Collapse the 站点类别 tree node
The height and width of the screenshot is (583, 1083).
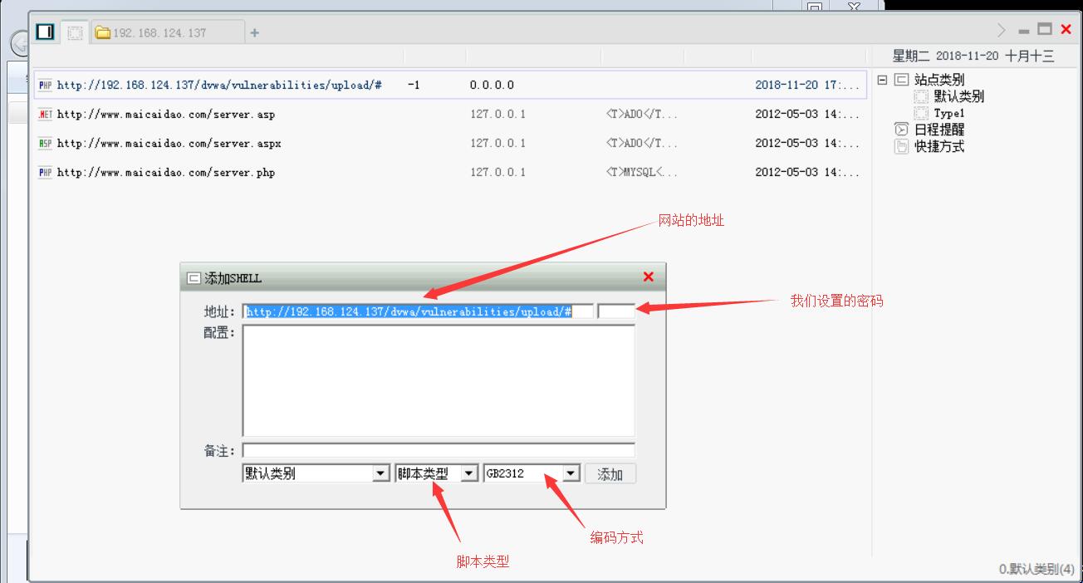[x=882, y=80]
